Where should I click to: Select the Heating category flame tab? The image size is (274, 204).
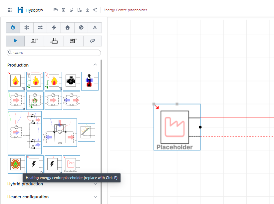[13, 28]
